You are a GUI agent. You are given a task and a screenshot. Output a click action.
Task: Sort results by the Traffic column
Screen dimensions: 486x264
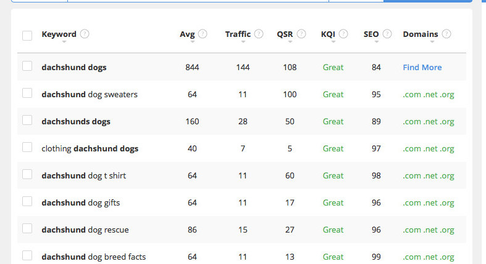point(238,34)
